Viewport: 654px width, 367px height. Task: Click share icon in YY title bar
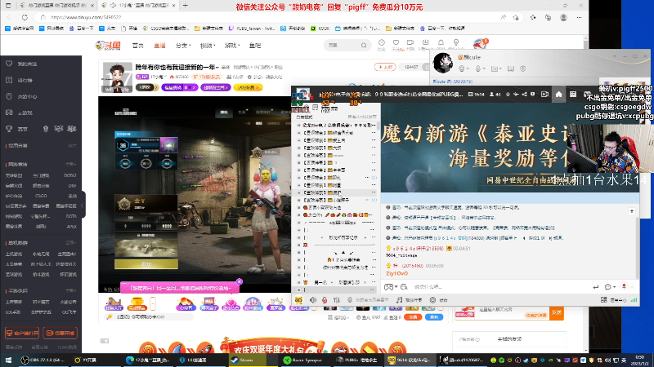coord(524,95)
